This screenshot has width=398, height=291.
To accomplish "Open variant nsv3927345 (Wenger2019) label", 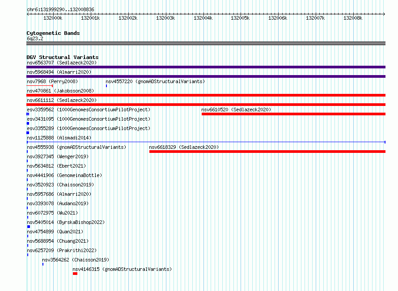I will pyautogui.click(x=58, y=156).
